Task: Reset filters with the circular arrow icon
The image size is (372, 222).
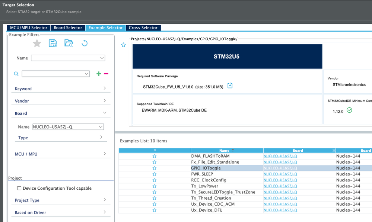Action: pos(85,44)
